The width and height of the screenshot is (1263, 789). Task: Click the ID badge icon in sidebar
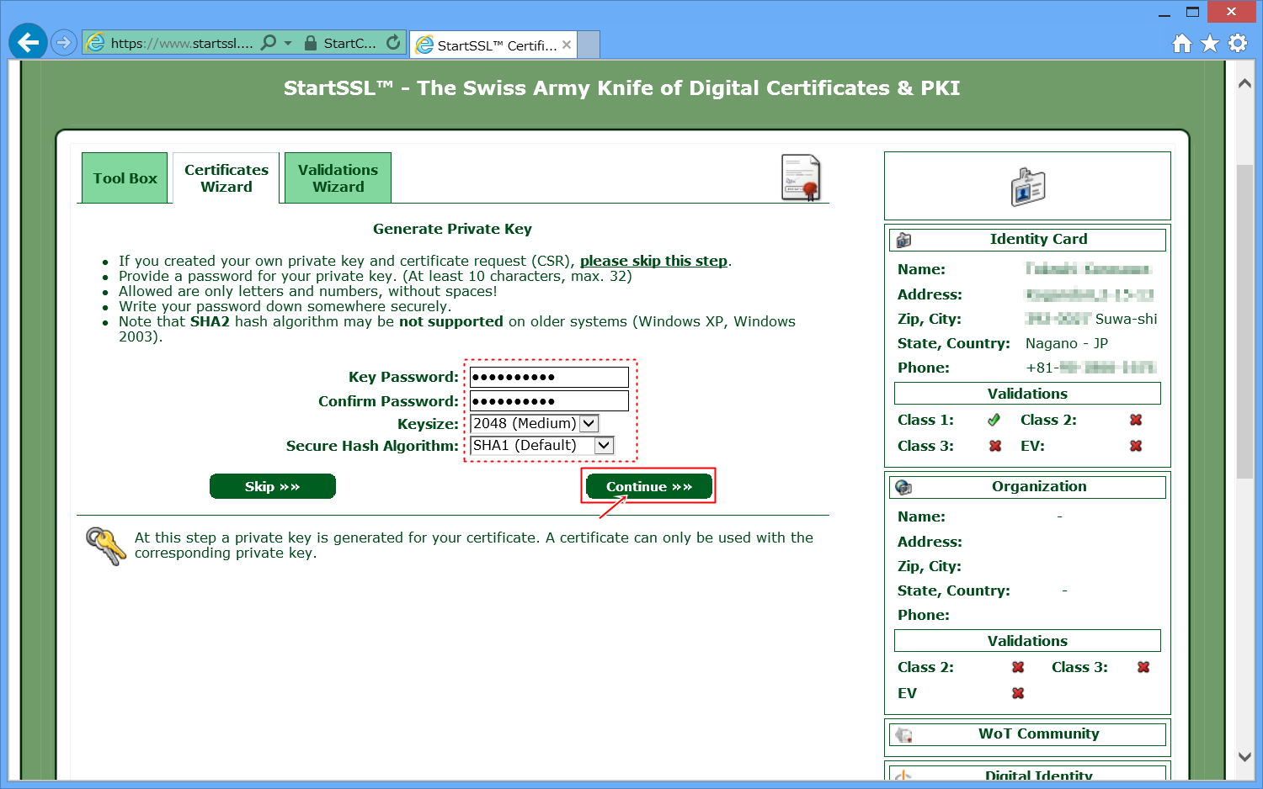(x=1027, y=187)
